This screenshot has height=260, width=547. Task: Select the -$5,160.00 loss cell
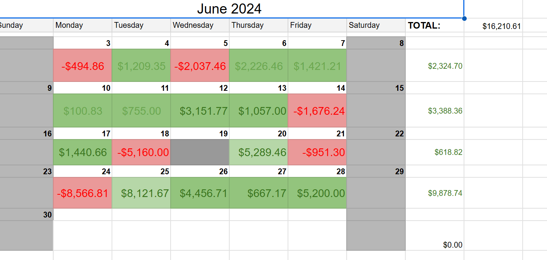pyautogui.click(x=141, y=152)
